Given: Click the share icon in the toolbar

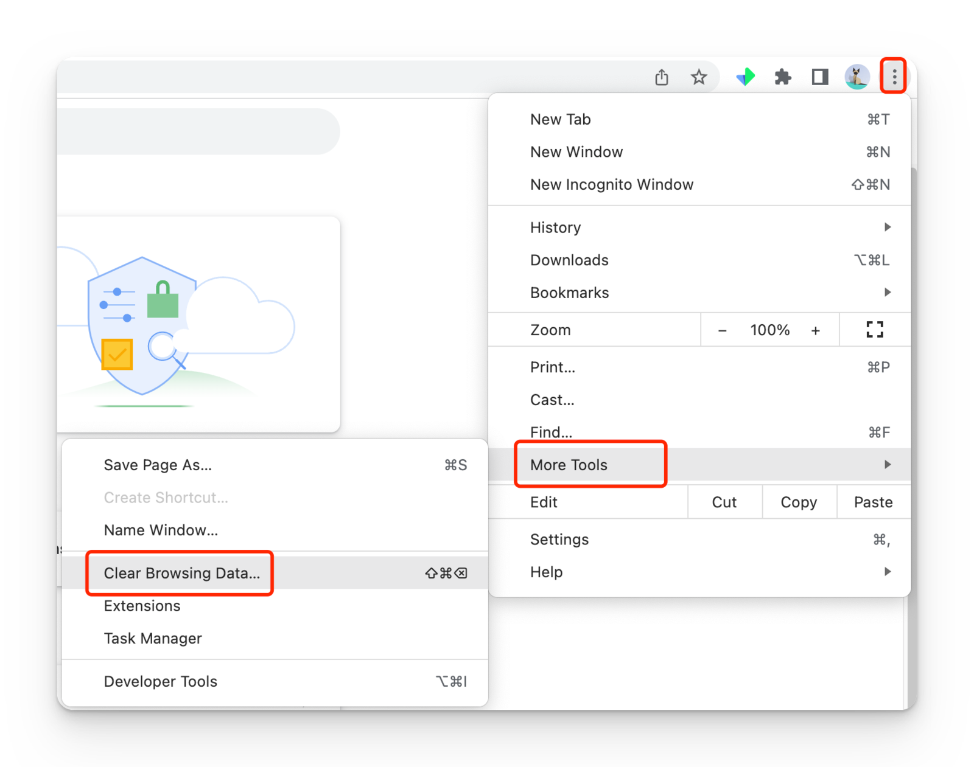Looking at the screenshot, I should pyautogui.click(x=662, y=77).
